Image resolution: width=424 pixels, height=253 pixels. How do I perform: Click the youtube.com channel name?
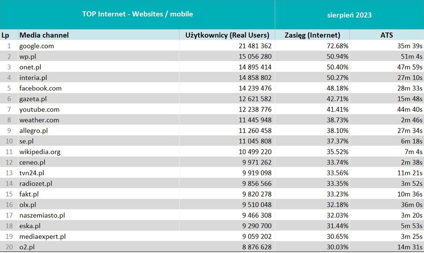pyautogui.click(x=39, y=110)
